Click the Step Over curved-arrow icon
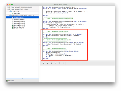Image resolution: width=121 pixels, height=91 pixels. click(x=55, y=63)
